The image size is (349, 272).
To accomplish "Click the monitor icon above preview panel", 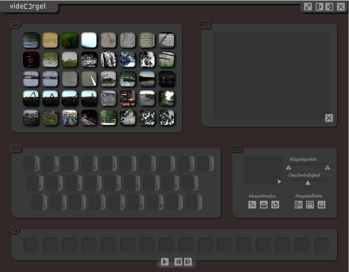I will [204, 24].
